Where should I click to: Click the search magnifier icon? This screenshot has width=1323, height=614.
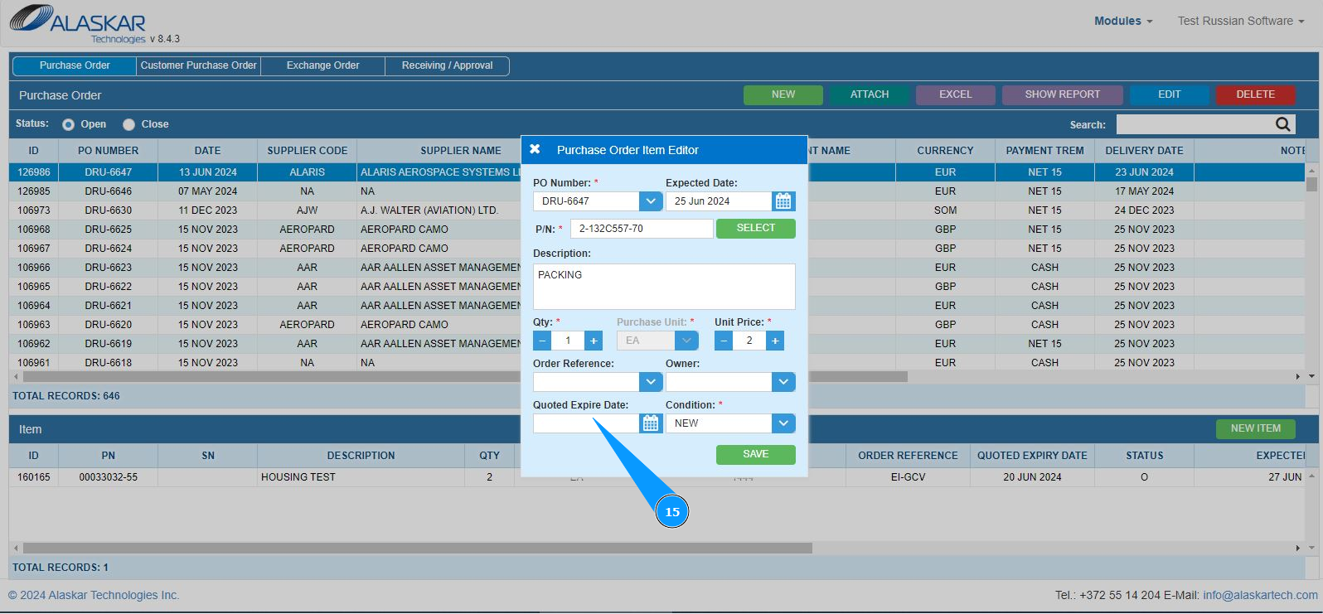pyautogui.click(x=1283, y=124)
